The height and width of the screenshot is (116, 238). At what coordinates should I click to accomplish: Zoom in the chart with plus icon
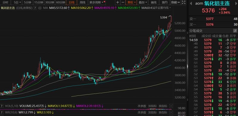[118, 2]
